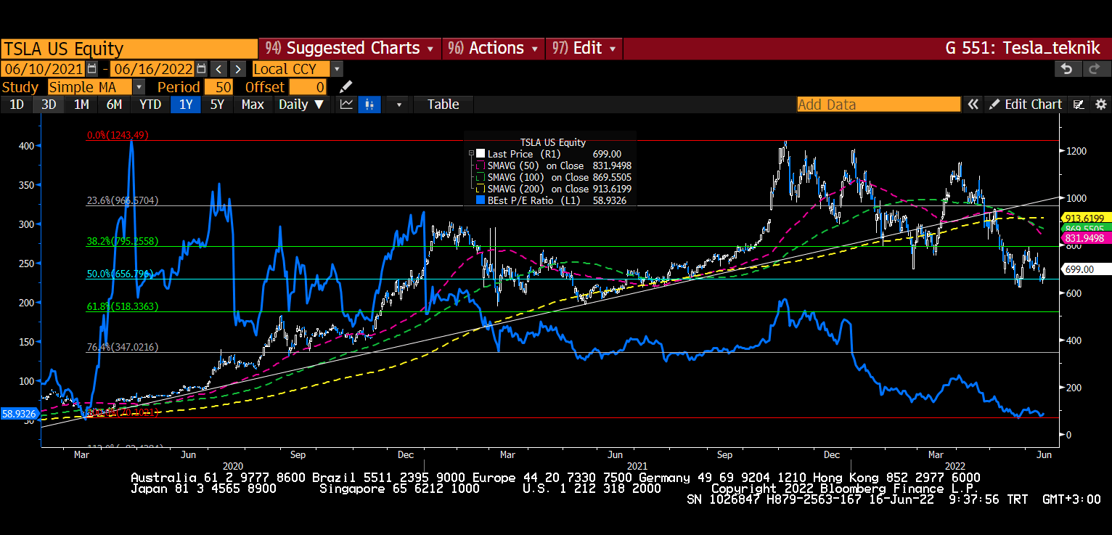Open the Daily periodicity dropdown
The width and height of the screenshot is (1112, 535).
(302, 105)
